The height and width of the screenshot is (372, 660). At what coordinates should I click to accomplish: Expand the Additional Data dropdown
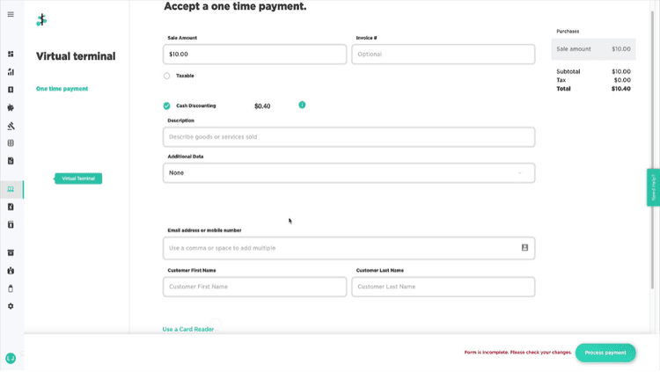tap(348, 173)
